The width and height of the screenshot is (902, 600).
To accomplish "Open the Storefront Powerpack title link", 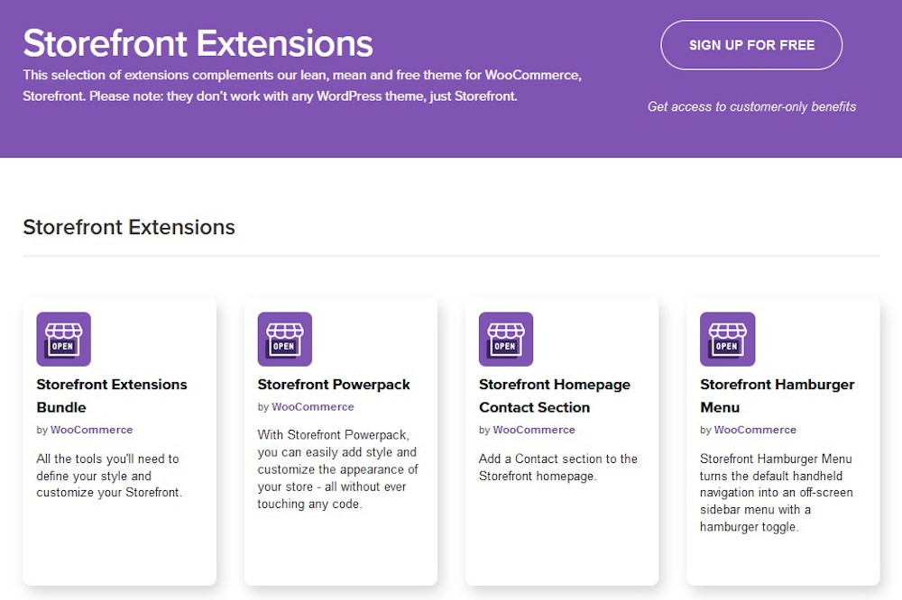I will 334,384.
